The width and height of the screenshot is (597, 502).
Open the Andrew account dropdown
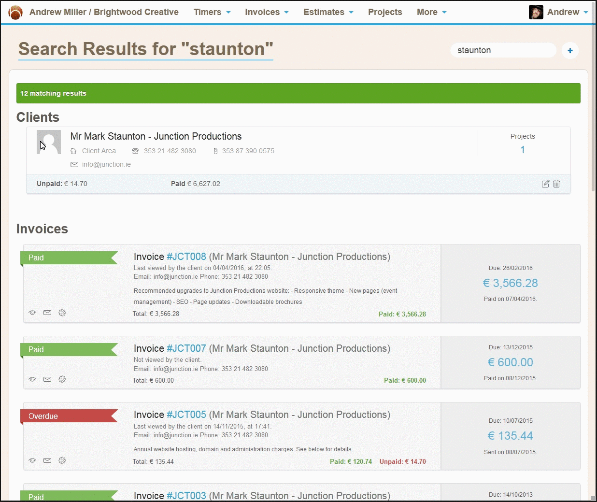click(568, 12)
